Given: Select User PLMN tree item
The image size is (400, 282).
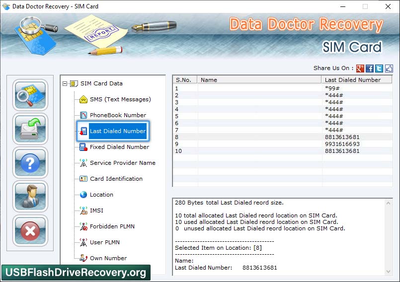Looking at the screenshot, I should pos(104,242).
